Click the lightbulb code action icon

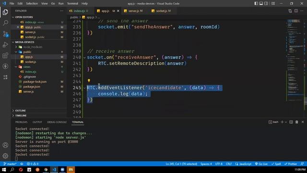coord(89,81)
